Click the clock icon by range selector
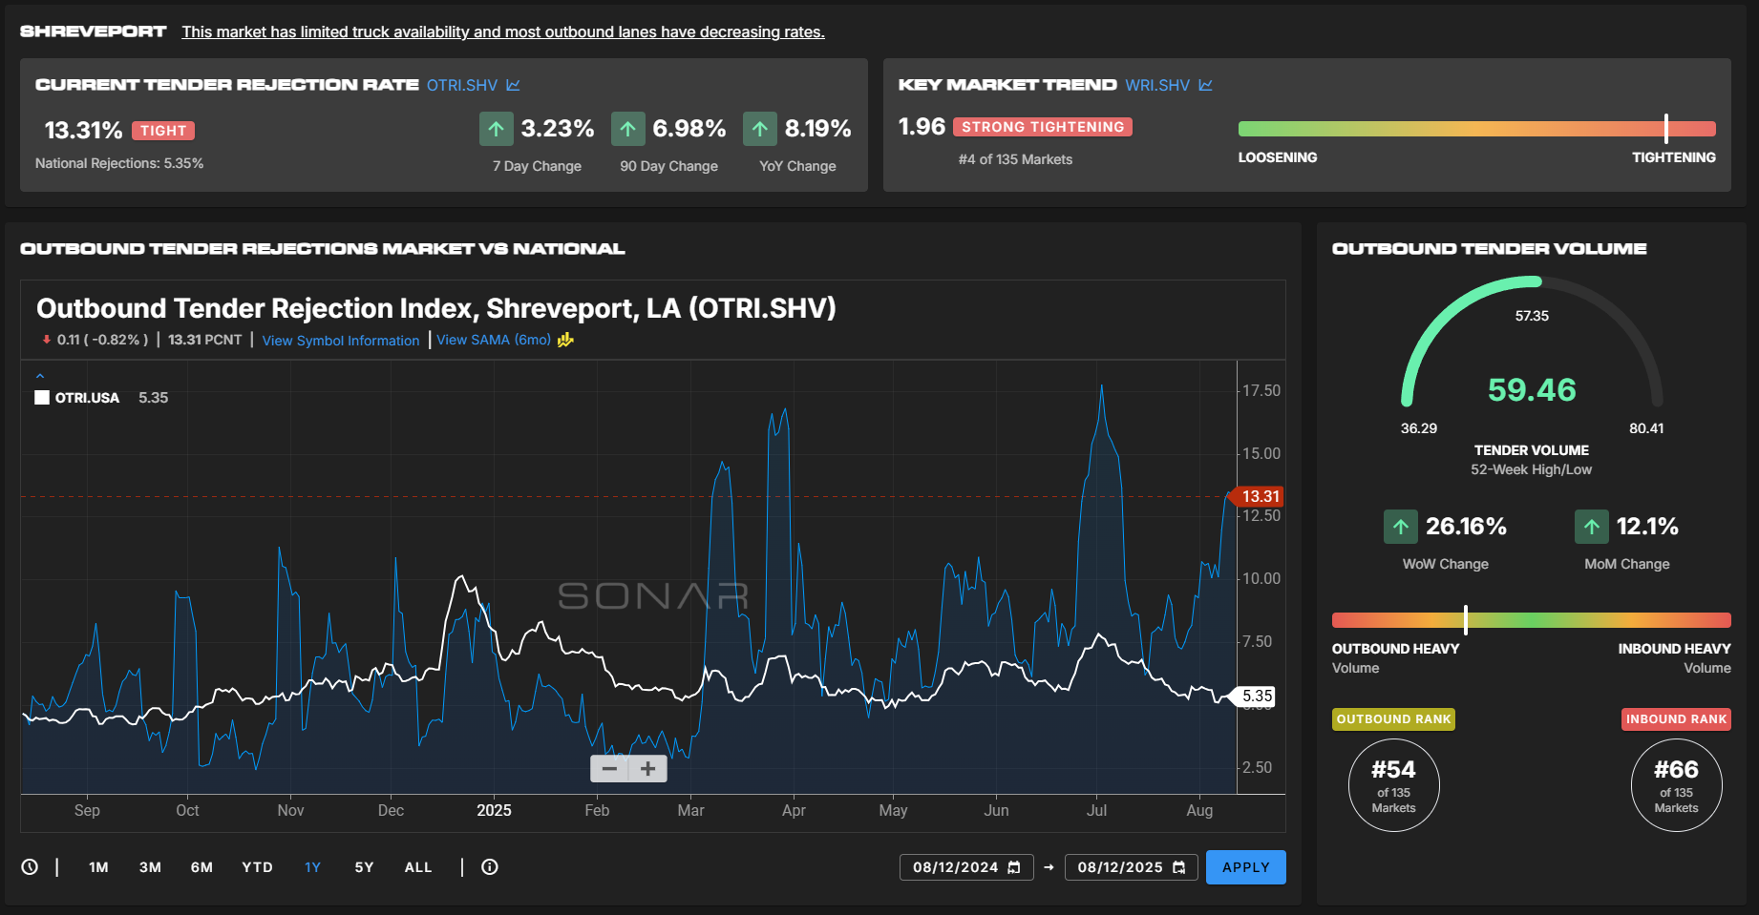This screenshot has height=915, width=1759. pos(30,867)
